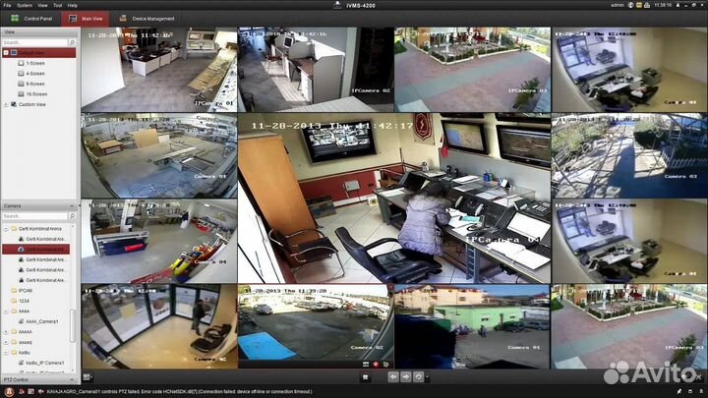Expand the PTZ Control panel
The image size is (708, 398).
(x=73, y=379)
